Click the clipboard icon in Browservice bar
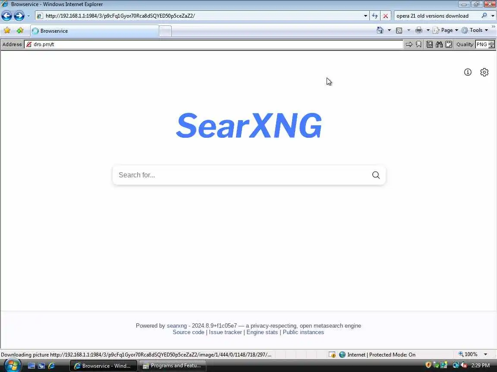The width and height of the screenshot is (497, 372). pos(449,44)
